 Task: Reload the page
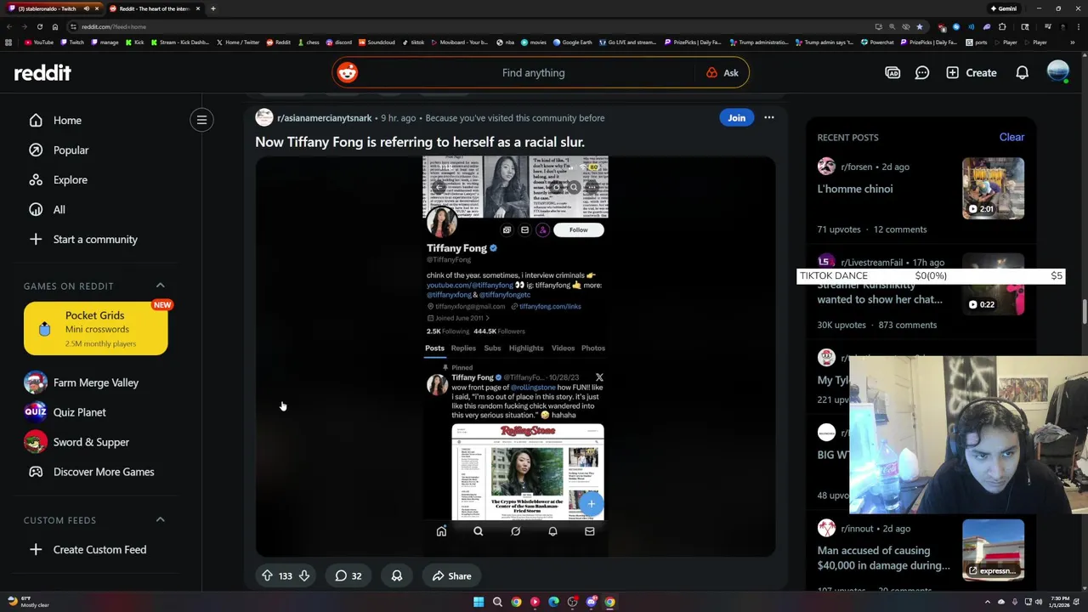(x=39, y=26)
